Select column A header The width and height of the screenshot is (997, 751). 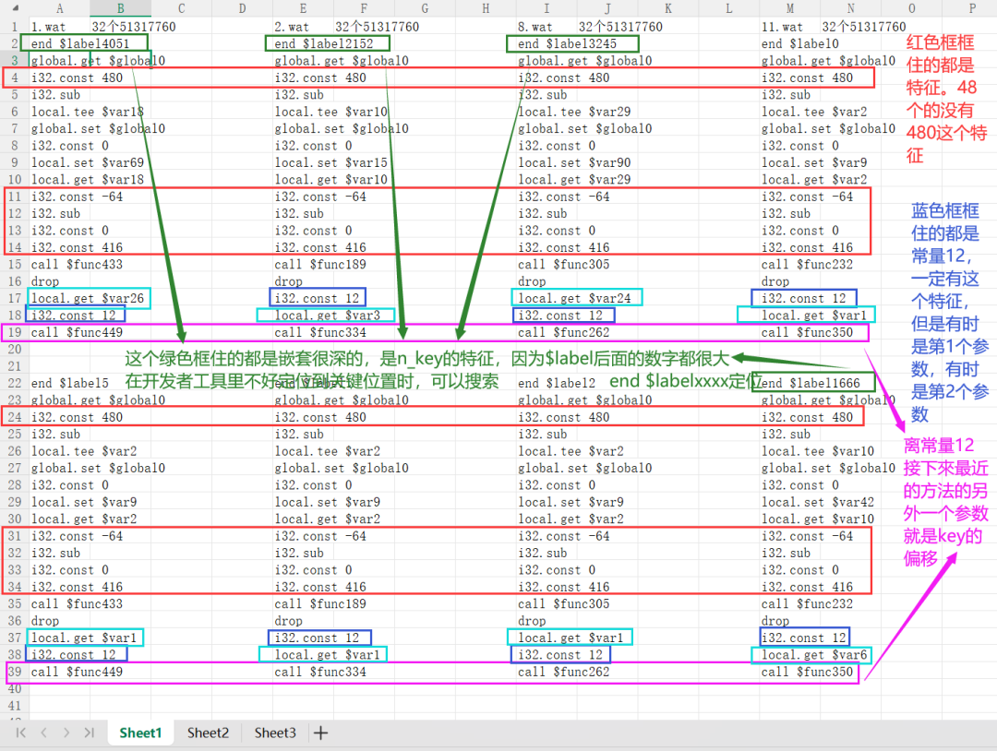tap(59, 8)
